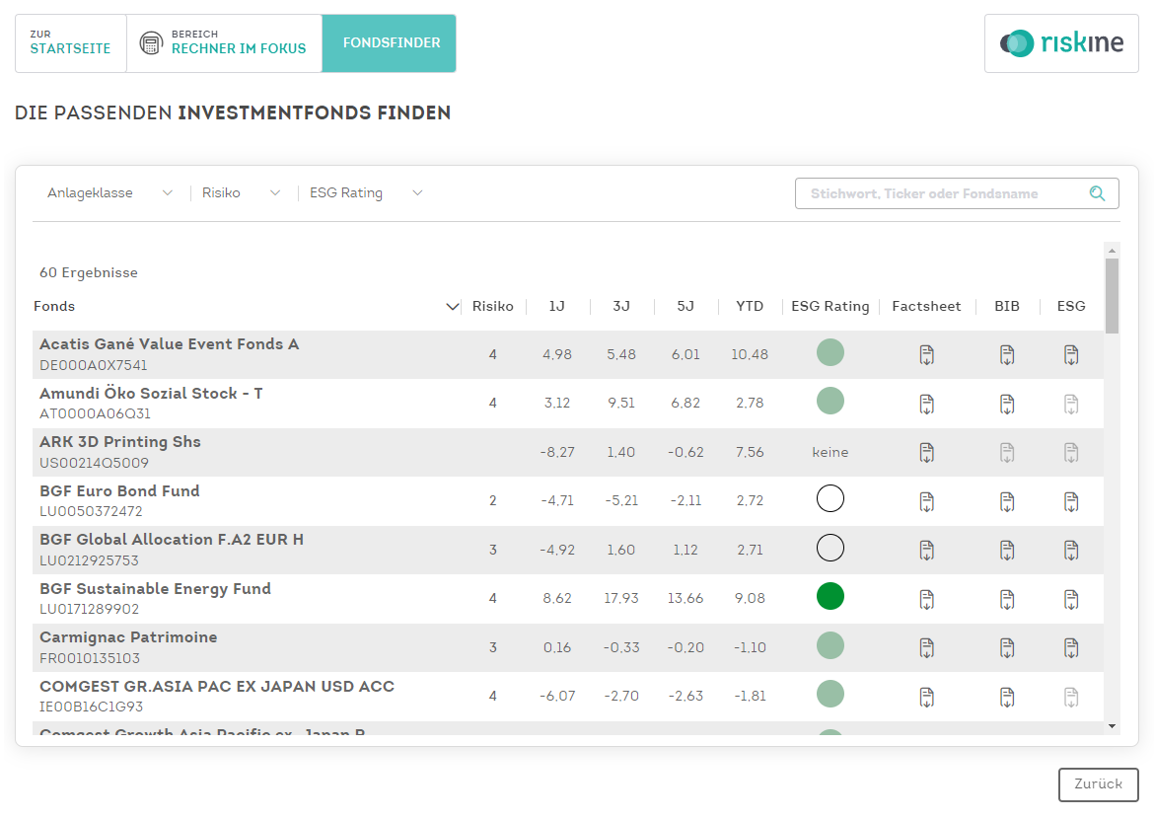This screenshot has width=1154, height=819.
Task: Click the 60 Ergebnisse result count
Action: point(89,272)
